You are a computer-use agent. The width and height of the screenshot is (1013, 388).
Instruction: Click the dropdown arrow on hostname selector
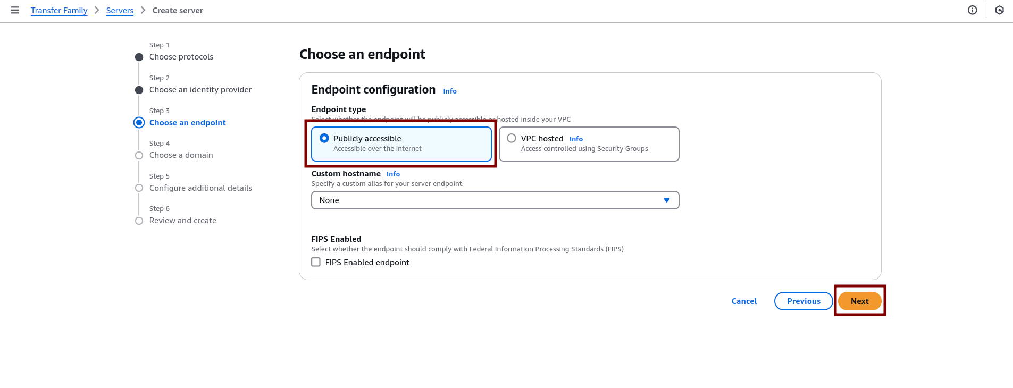click(666, 200)
